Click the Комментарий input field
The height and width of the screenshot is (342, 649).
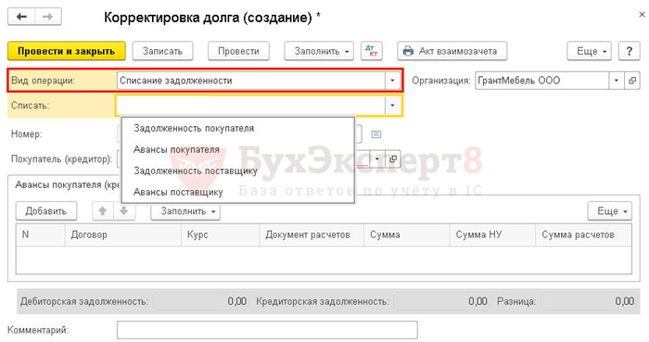click(x=267, y=330)
